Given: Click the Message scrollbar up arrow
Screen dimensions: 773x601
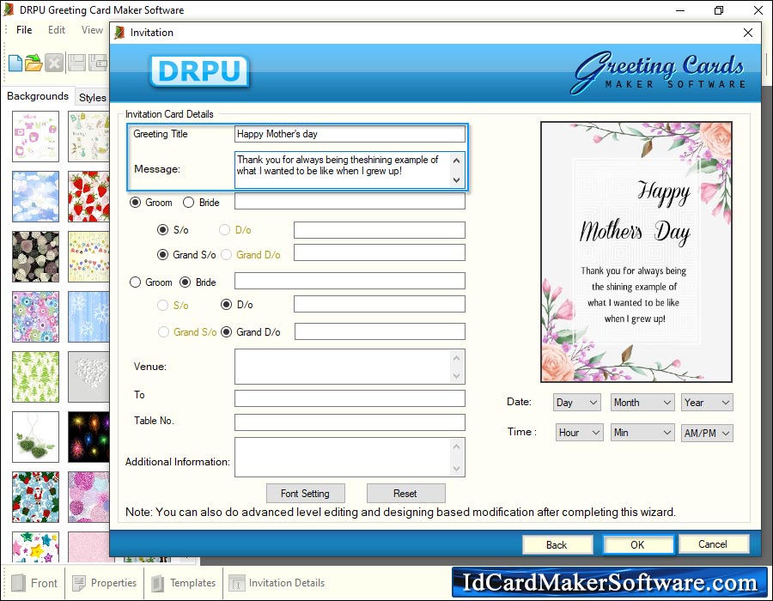Looking at the screenshot, I should click(x=457, y=160).
